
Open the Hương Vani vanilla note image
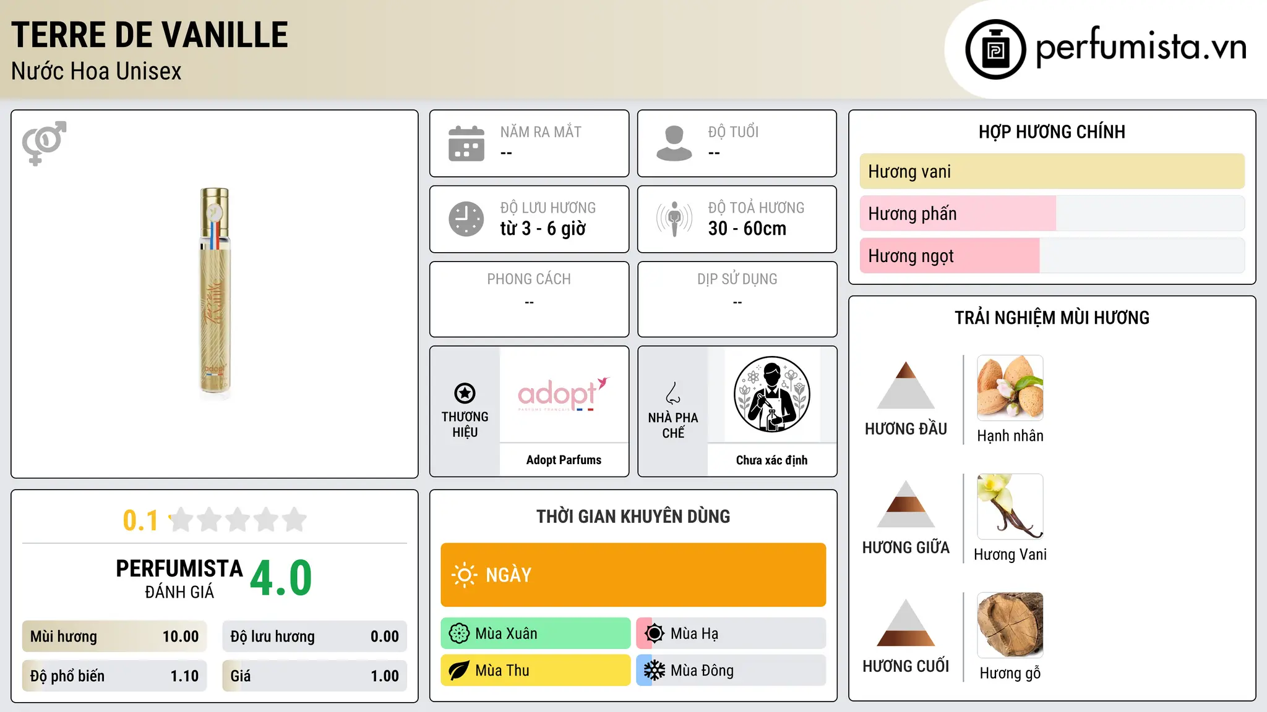(x=1010, y=506)
